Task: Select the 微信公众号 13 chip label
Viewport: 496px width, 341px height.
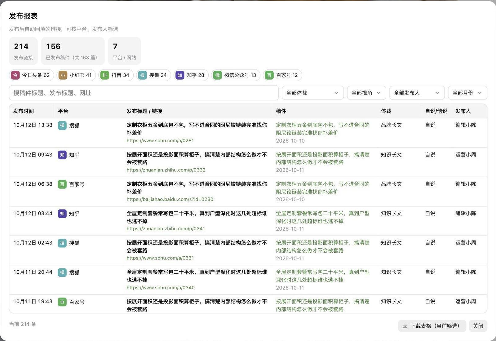Action: coord(240,75)
